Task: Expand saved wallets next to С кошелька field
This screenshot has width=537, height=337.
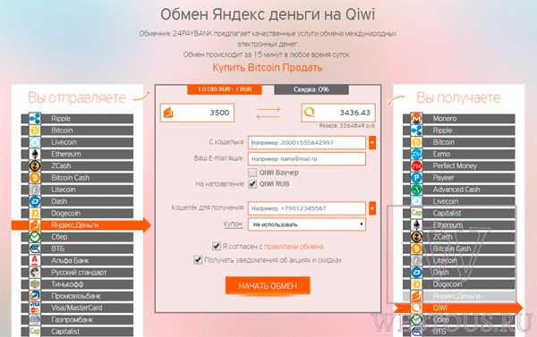Action: pos(372,143)
